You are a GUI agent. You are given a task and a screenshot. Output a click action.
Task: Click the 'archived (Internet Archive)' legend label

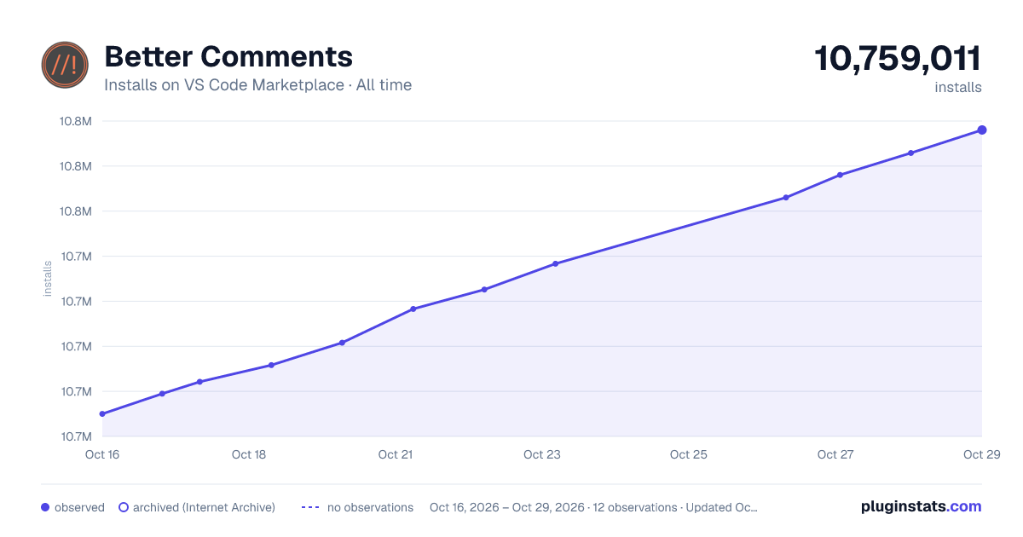(204, 507)
